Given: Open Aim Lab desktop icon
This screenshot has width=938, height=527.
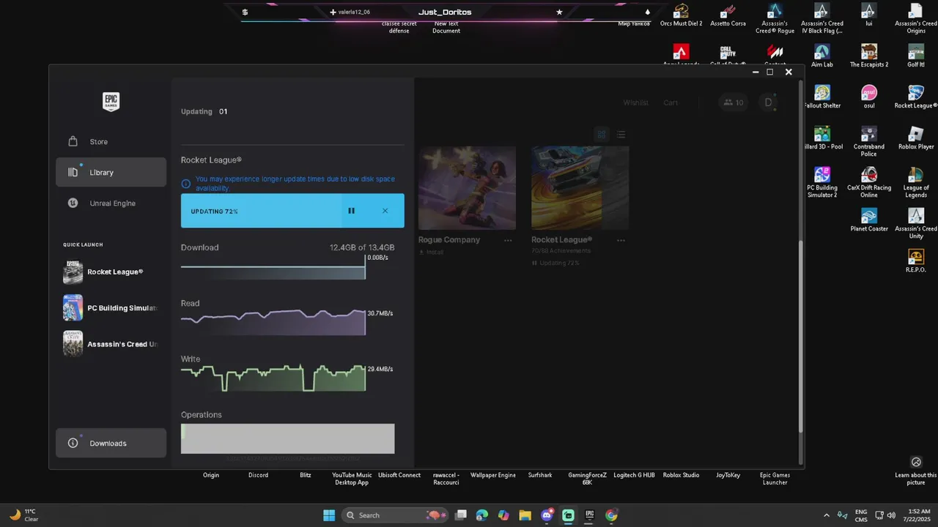Looking at the screenshot, I should [x=821, y=56].
